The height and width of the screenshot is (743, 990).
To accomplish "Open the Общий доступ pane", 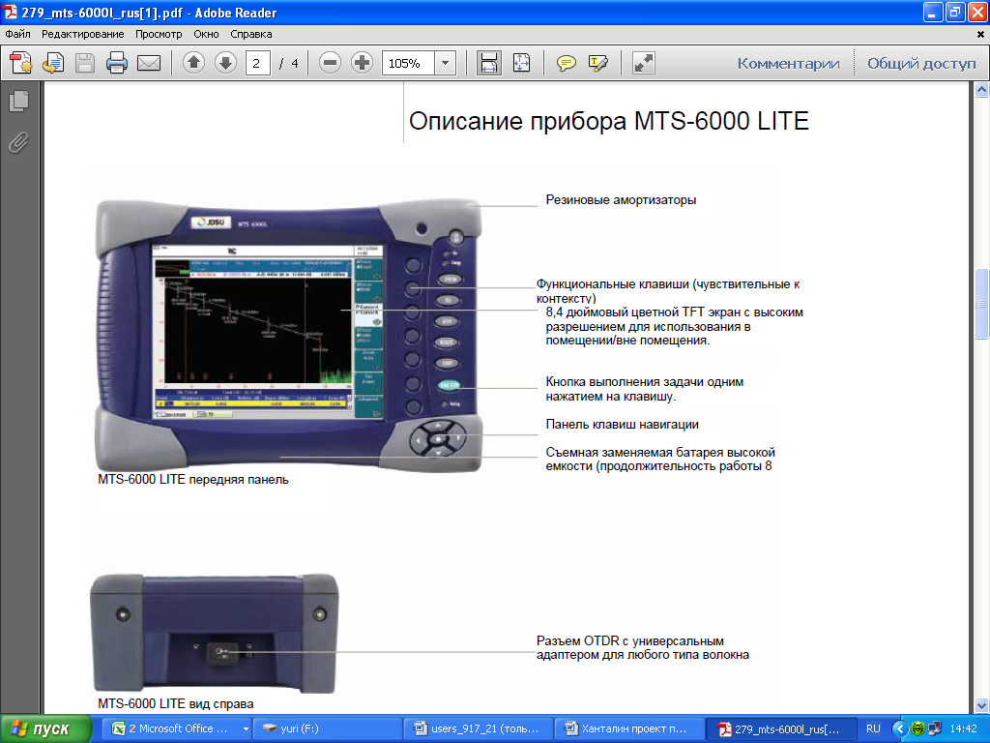I will [x=921, y=64].
